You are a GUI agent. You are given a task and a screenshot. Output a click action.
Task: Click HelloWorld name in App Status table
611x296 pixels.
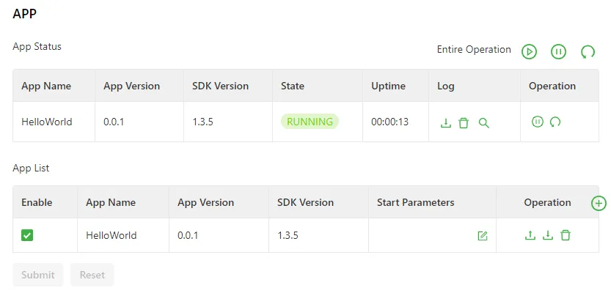pos(47,122)
